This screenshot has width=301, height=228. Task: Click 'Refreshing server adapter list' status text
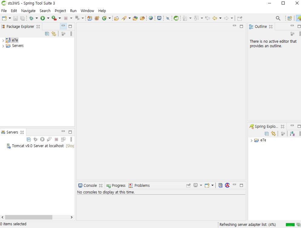point(248,225)
